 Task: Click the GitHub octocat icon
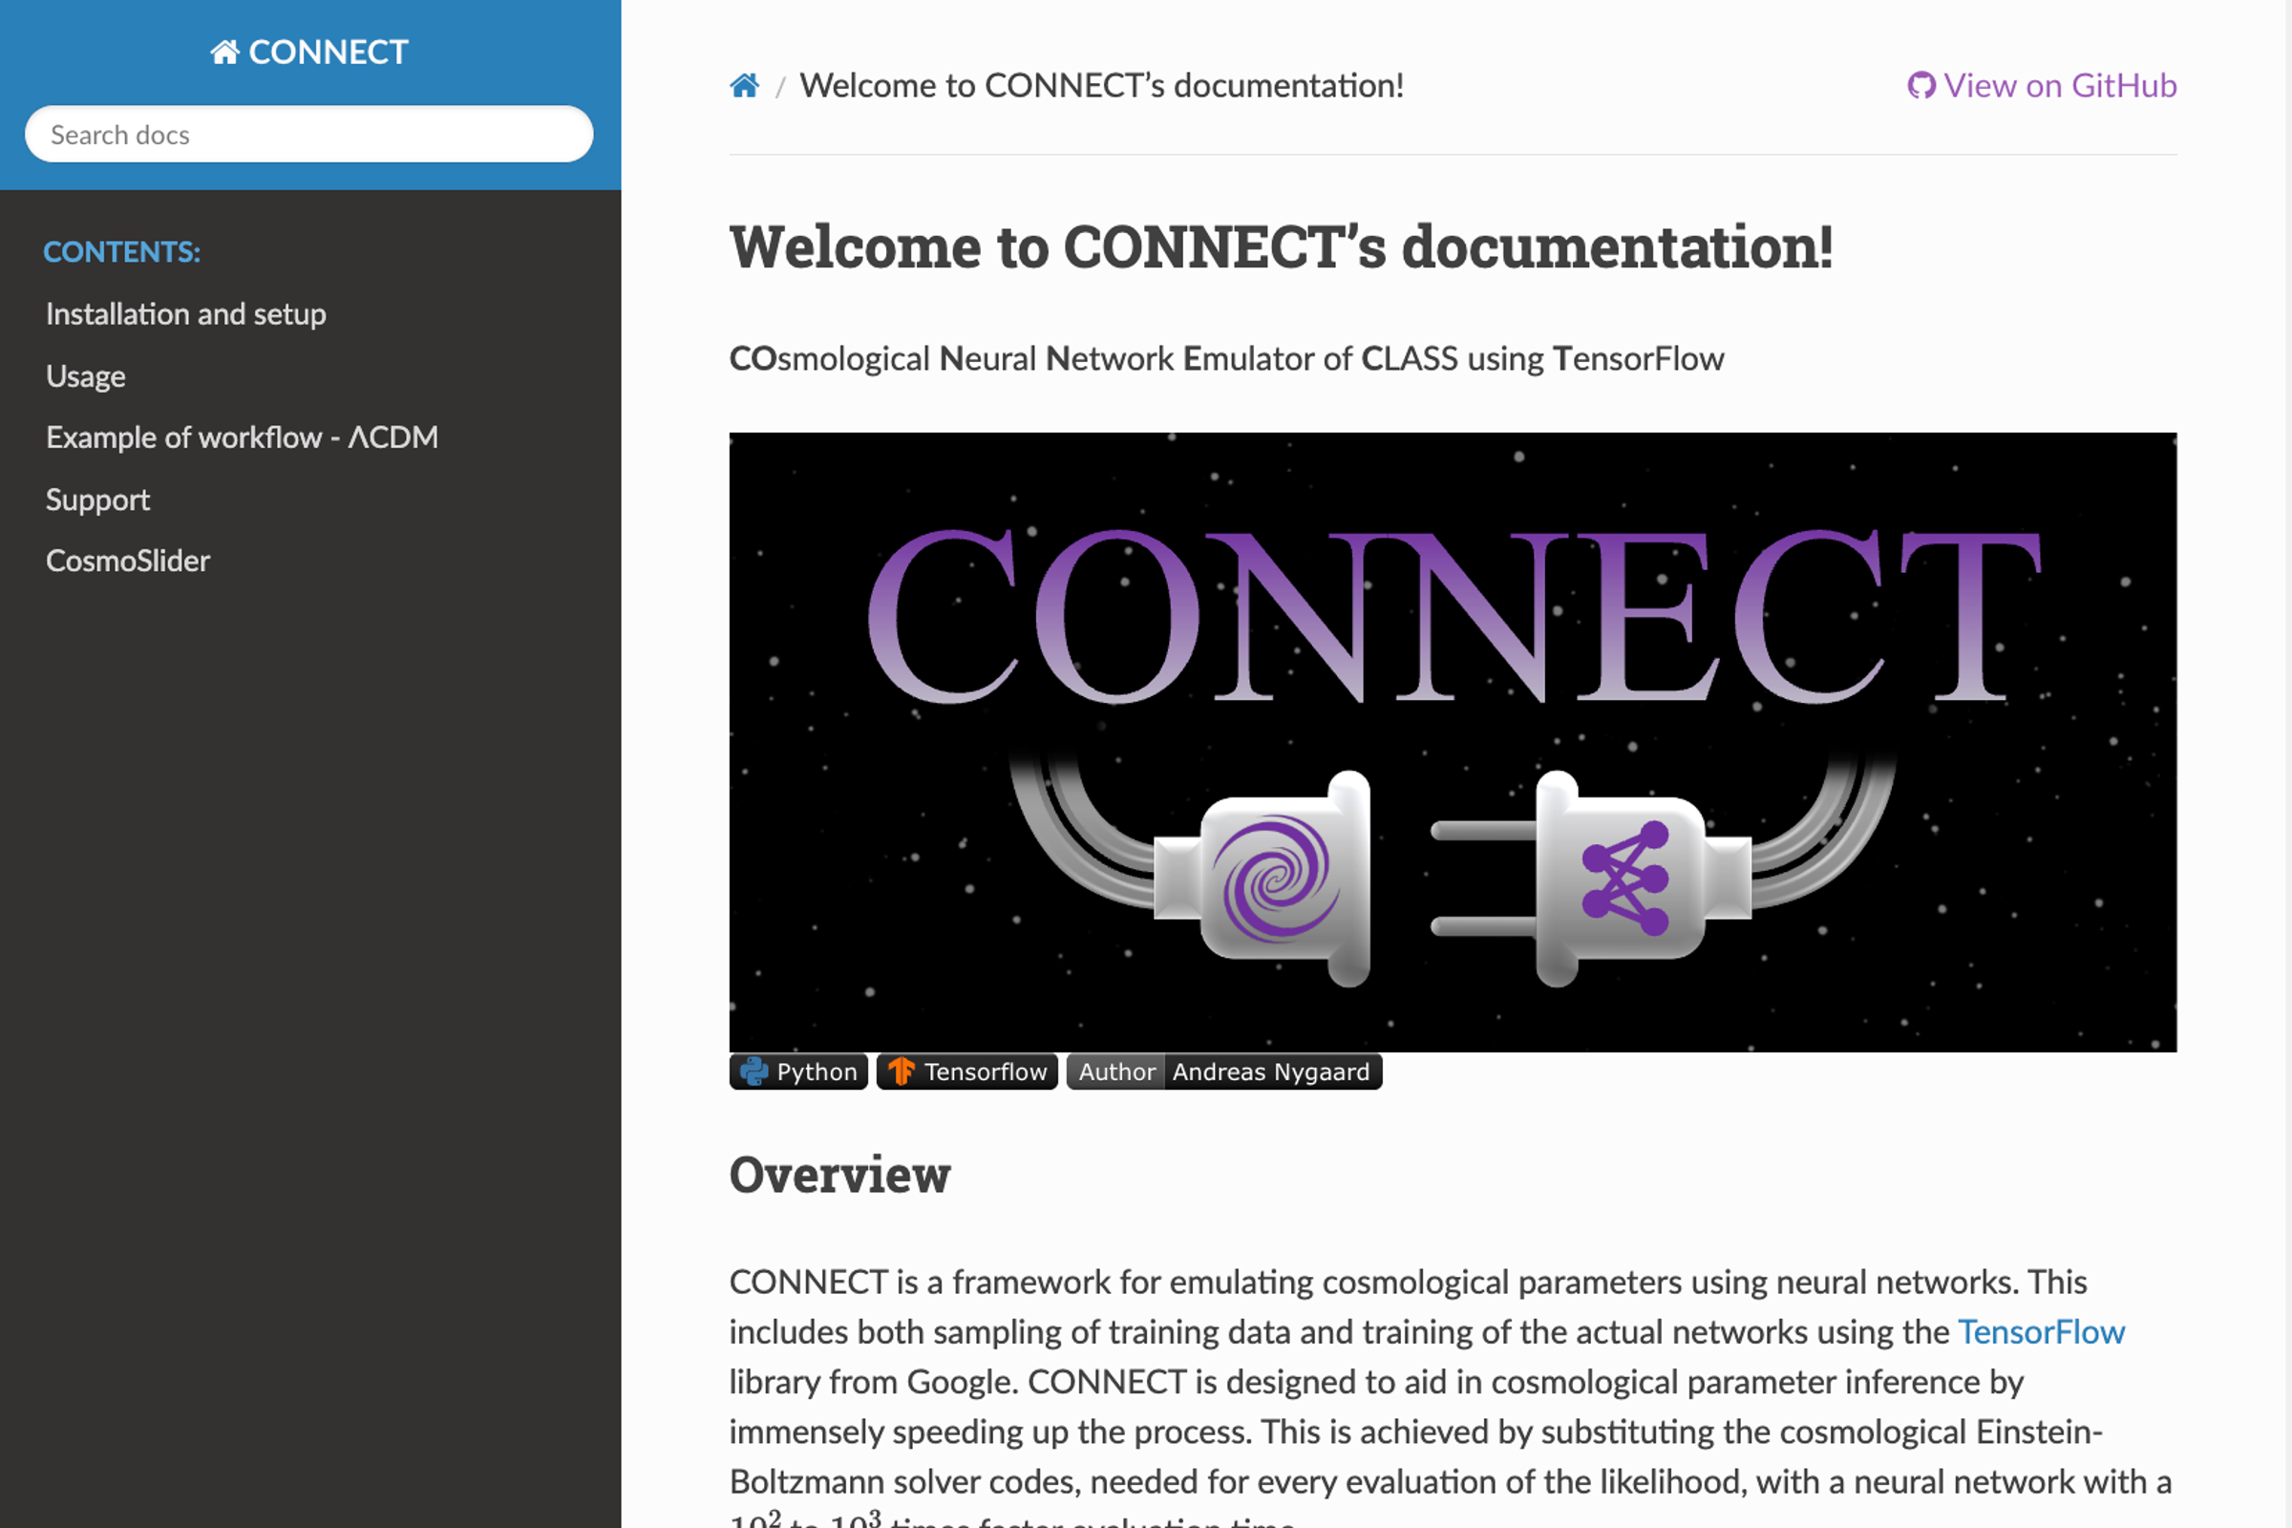(x=1921, y=86)
